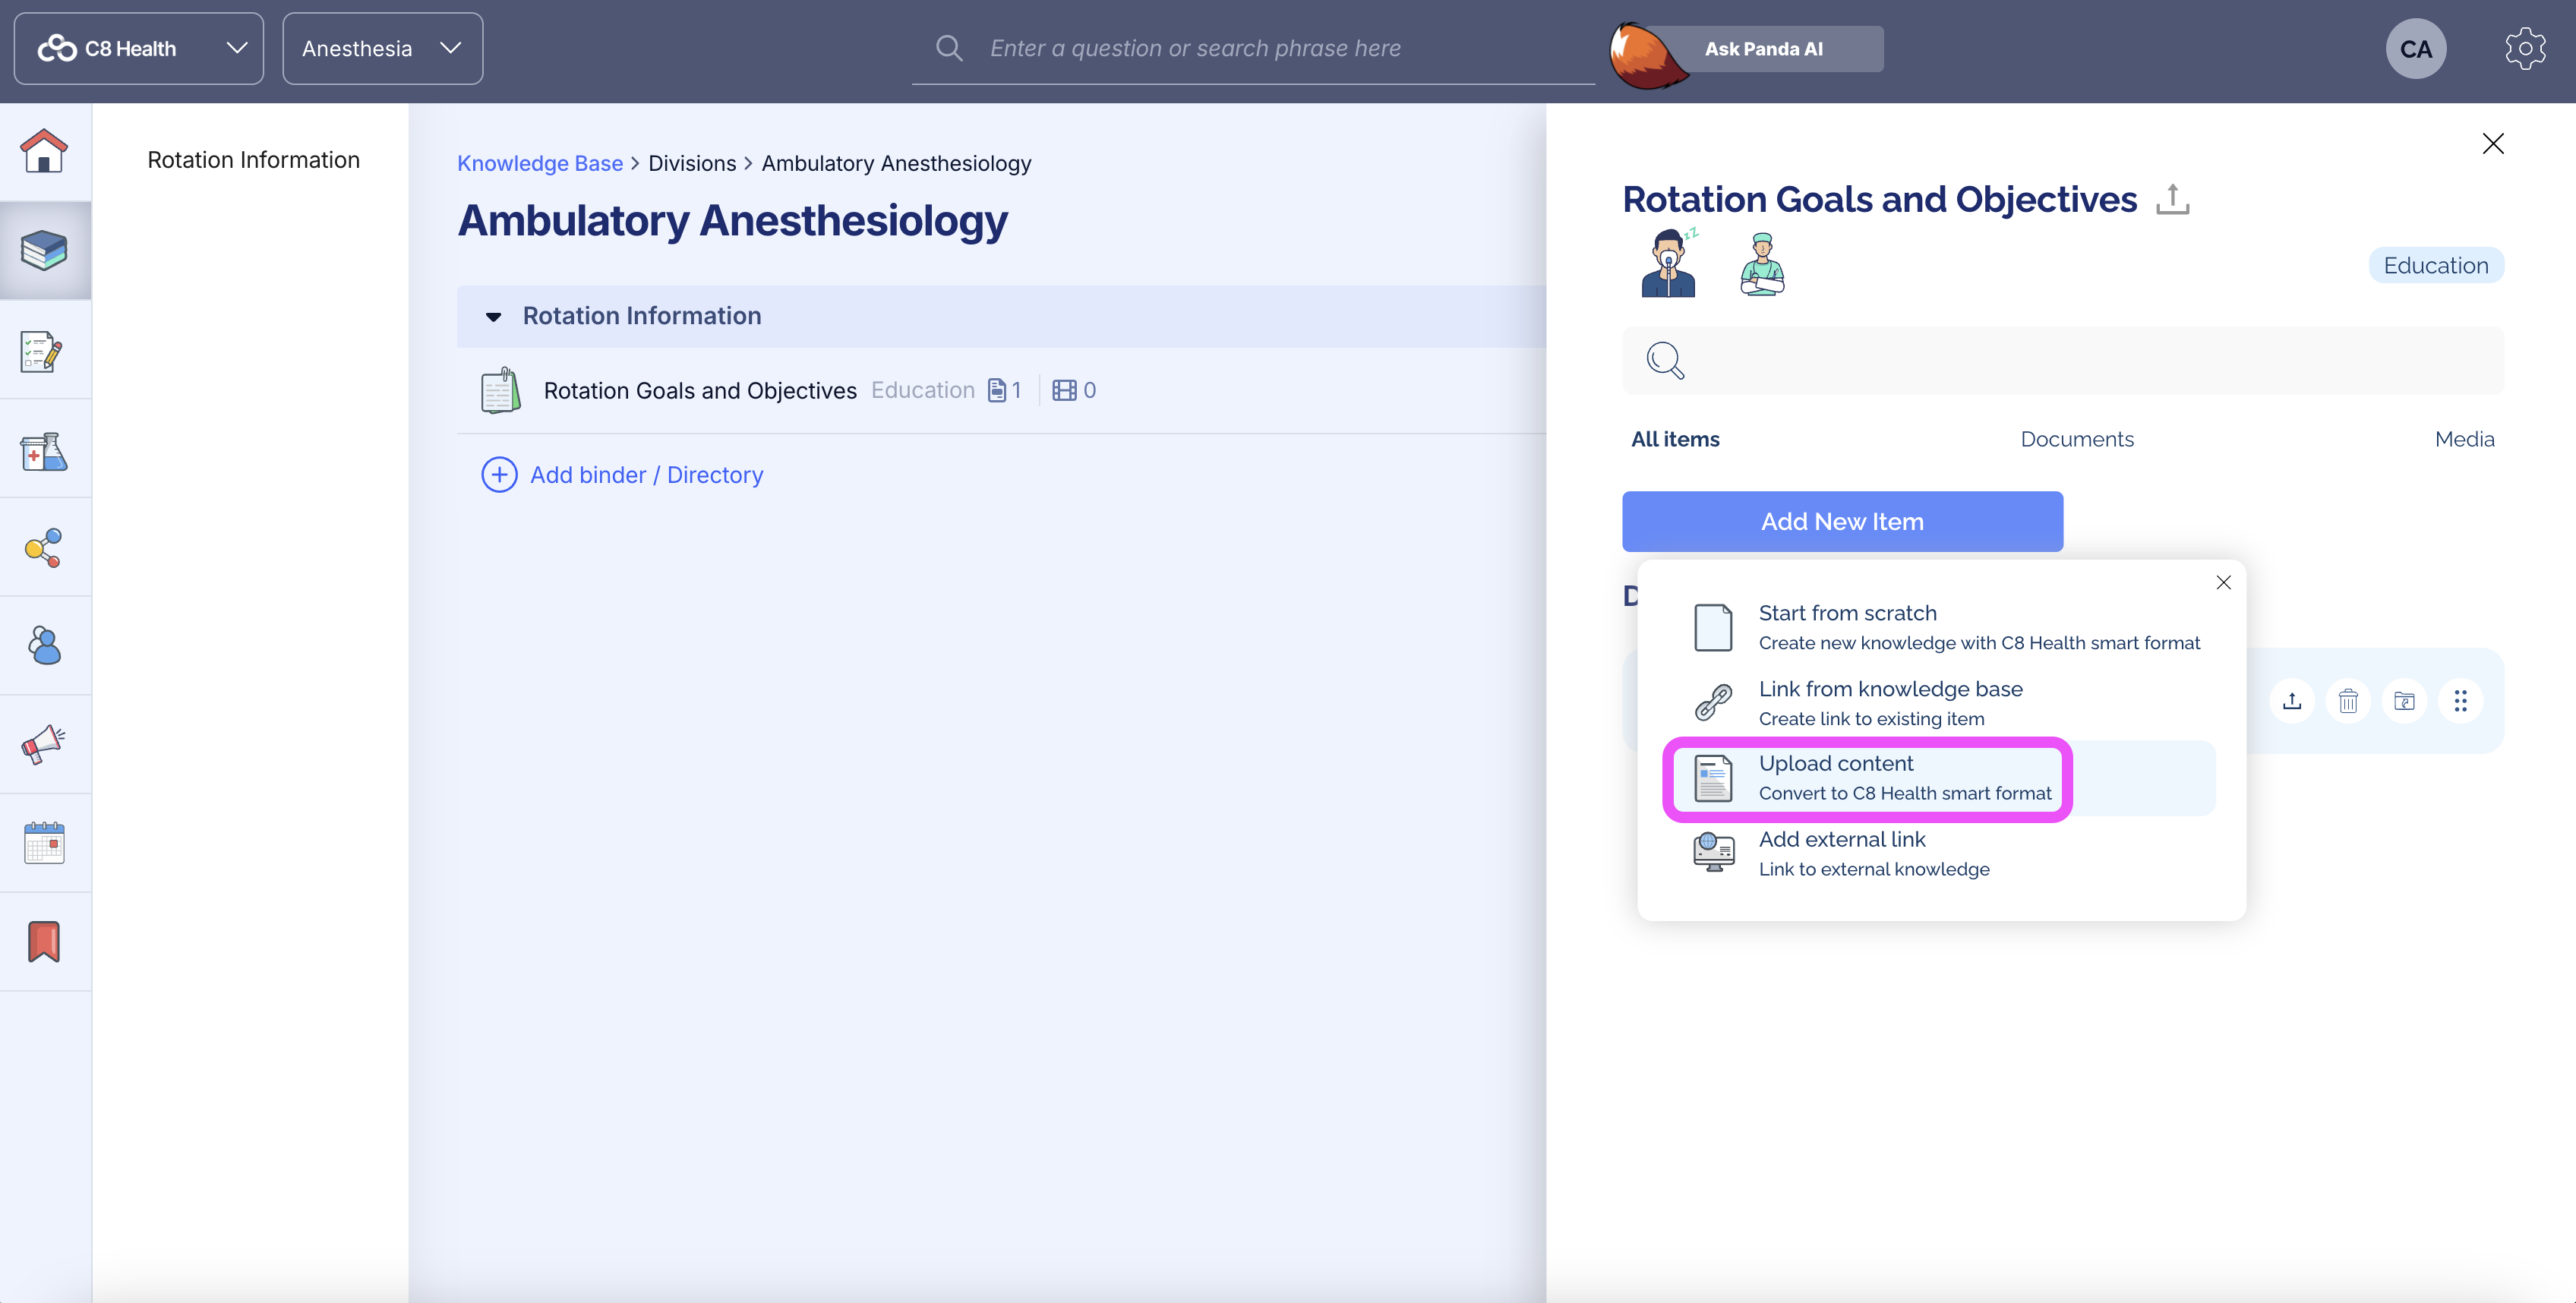Click the share icon beside Rotation Goals title

[x=2172, y=199]
